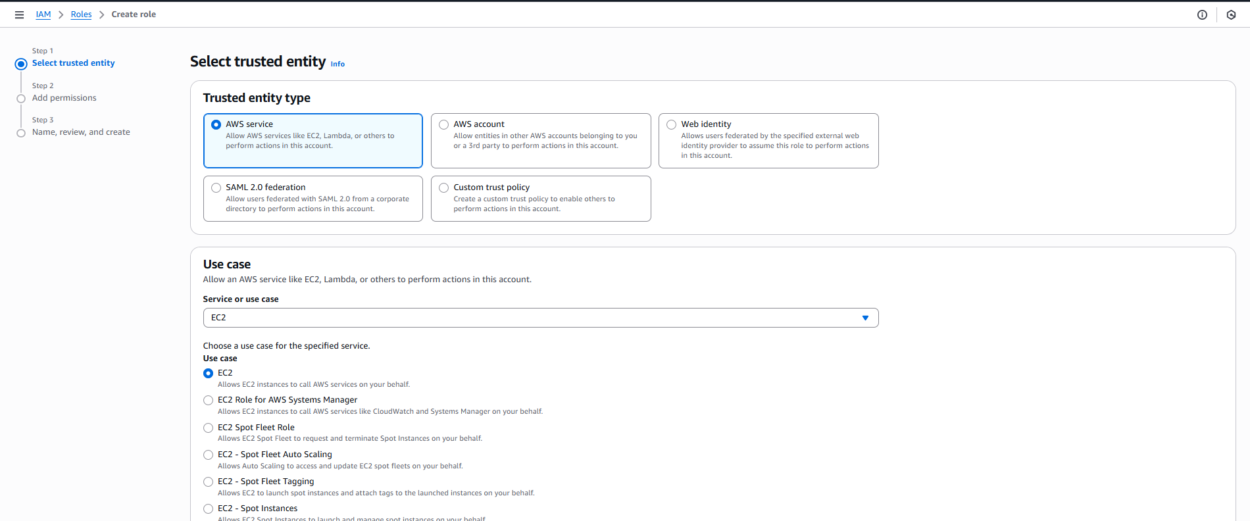Pick SAML 2.0 federation option

click(x=216, y=187)
